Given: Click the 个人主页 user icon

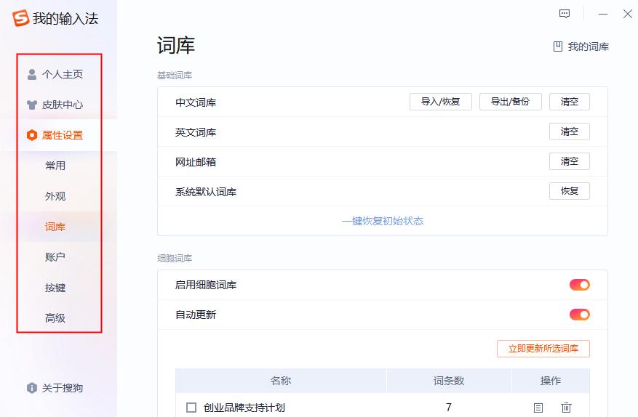Looking at the screenshot, I should [x=32, y=74].
